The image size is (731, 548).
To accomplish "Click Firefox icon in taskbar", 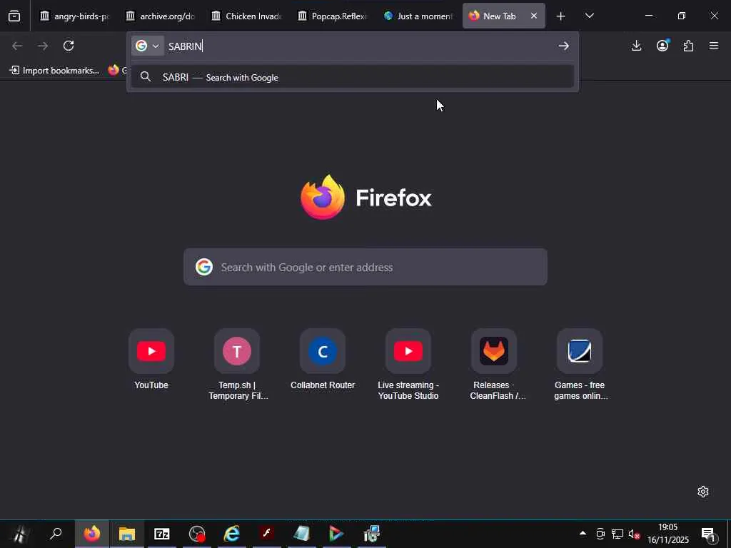I will coord(92,534).
